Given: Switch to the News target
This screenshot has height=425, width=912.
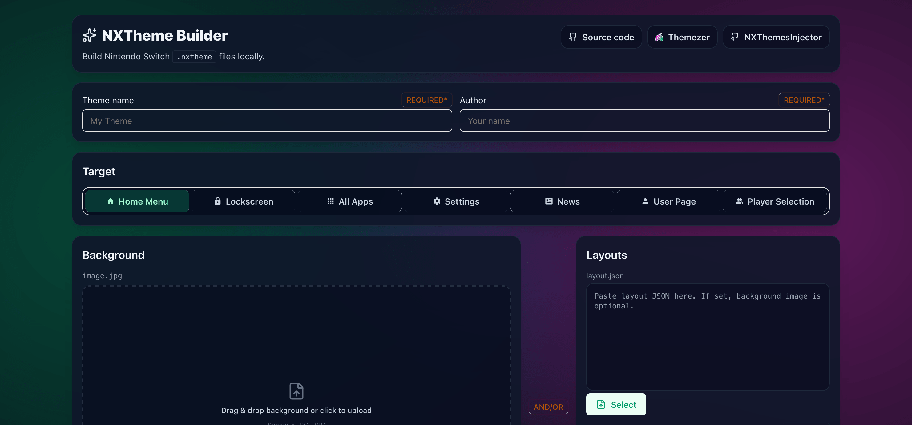Looking at the screenshot, I should [562, 201].
